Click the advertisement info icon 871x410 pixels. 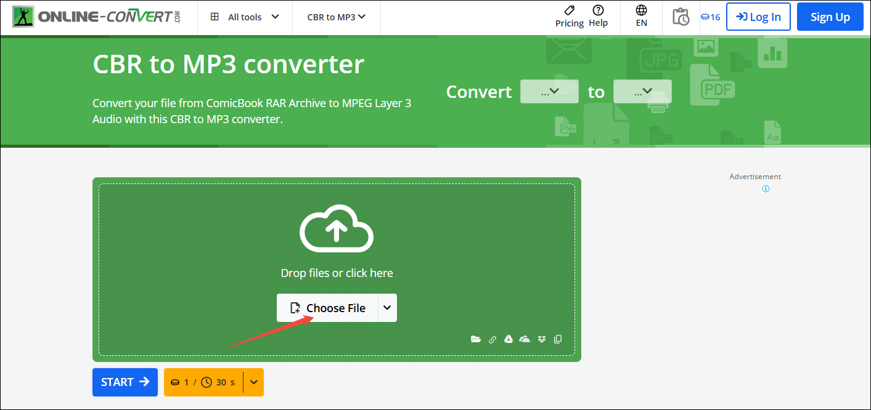point(766,189)
